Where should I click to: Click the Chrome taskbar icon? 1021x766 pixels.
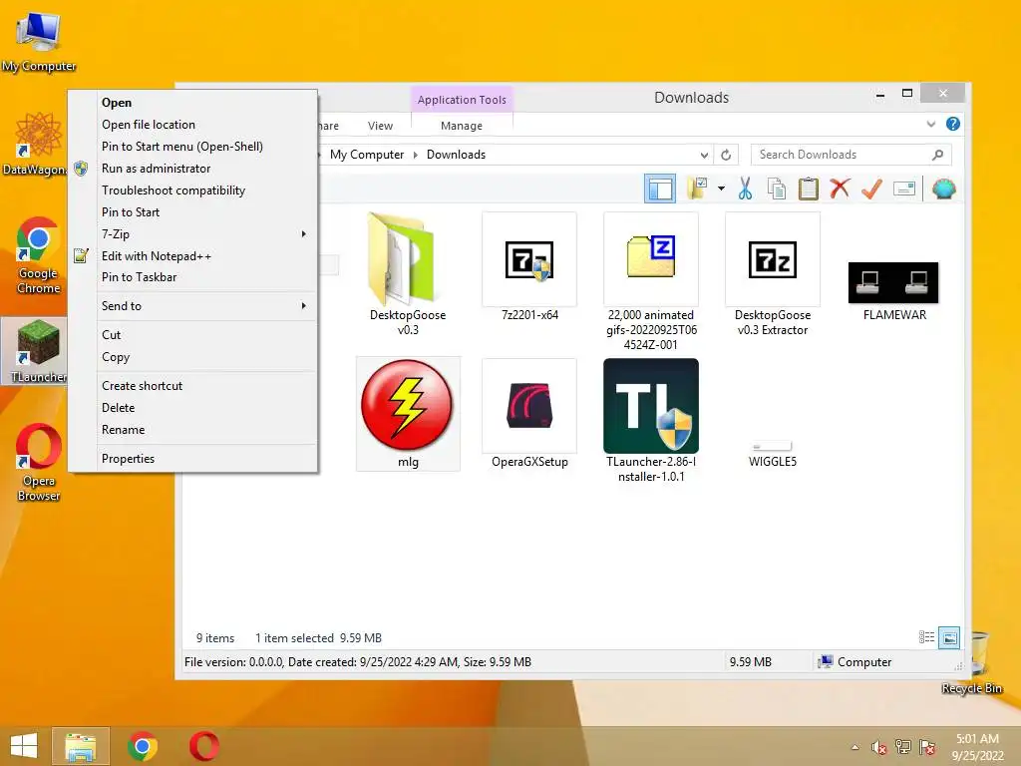(143, 746)
